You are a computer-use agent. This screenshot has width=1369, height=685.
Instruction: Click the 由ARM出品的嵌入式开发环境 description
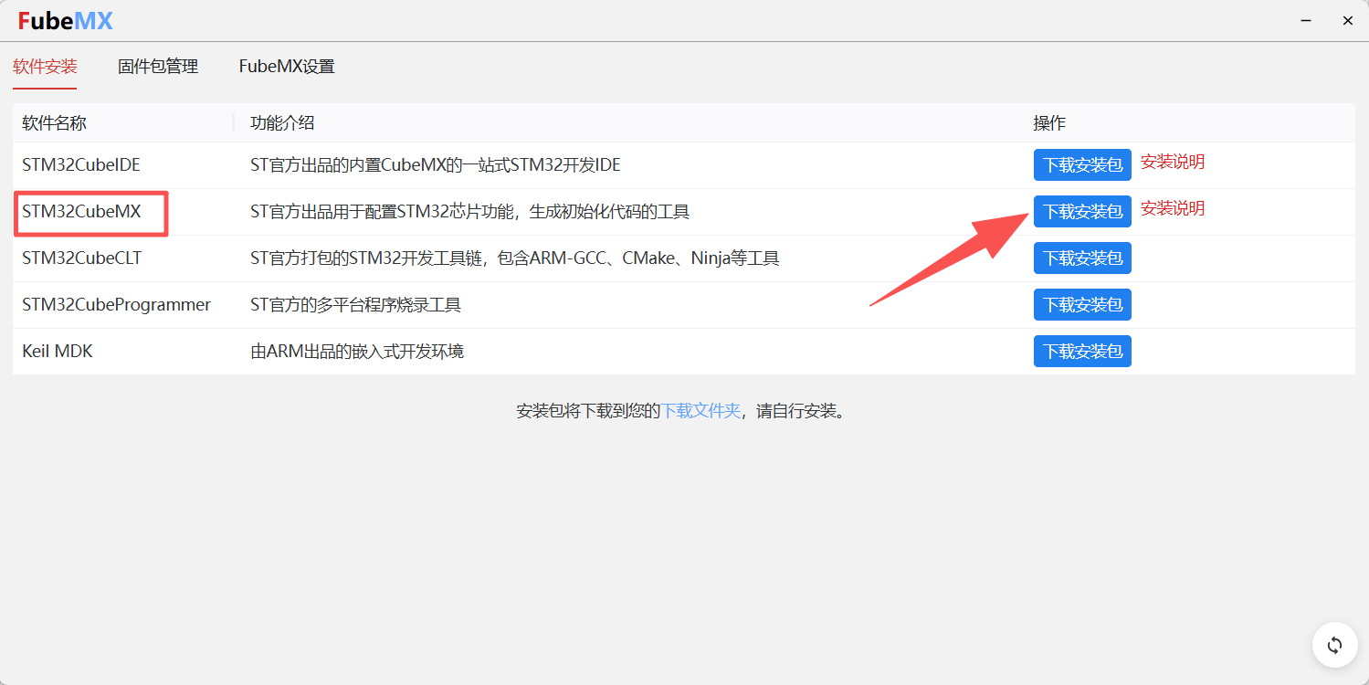357,352
